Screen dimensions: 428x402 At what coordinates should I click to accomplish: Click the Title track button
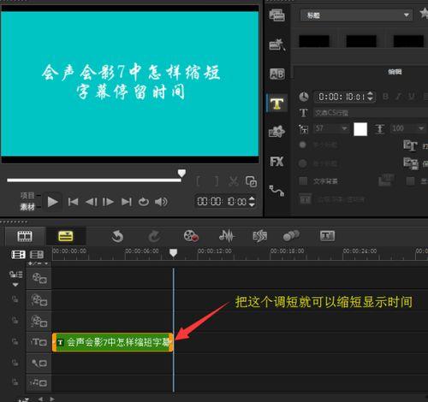point(39,342)
